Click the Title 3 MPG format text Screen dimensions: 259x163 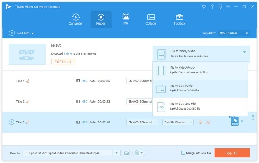(x=85, y=122)
